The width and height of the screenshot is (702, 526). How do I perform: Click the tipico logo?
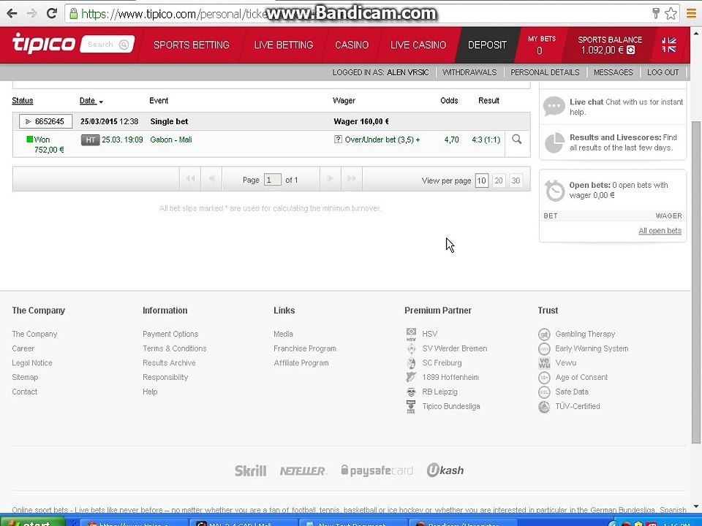tap(43, 44)
